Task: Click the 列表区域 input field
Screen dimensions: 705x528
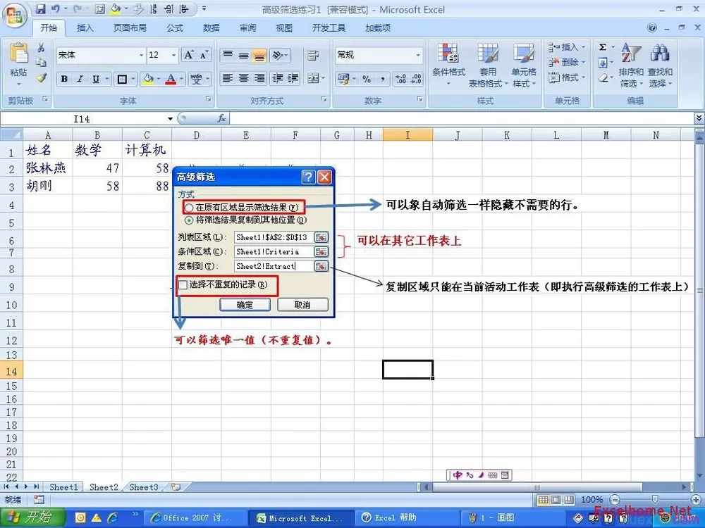Action: click(274, 237)
